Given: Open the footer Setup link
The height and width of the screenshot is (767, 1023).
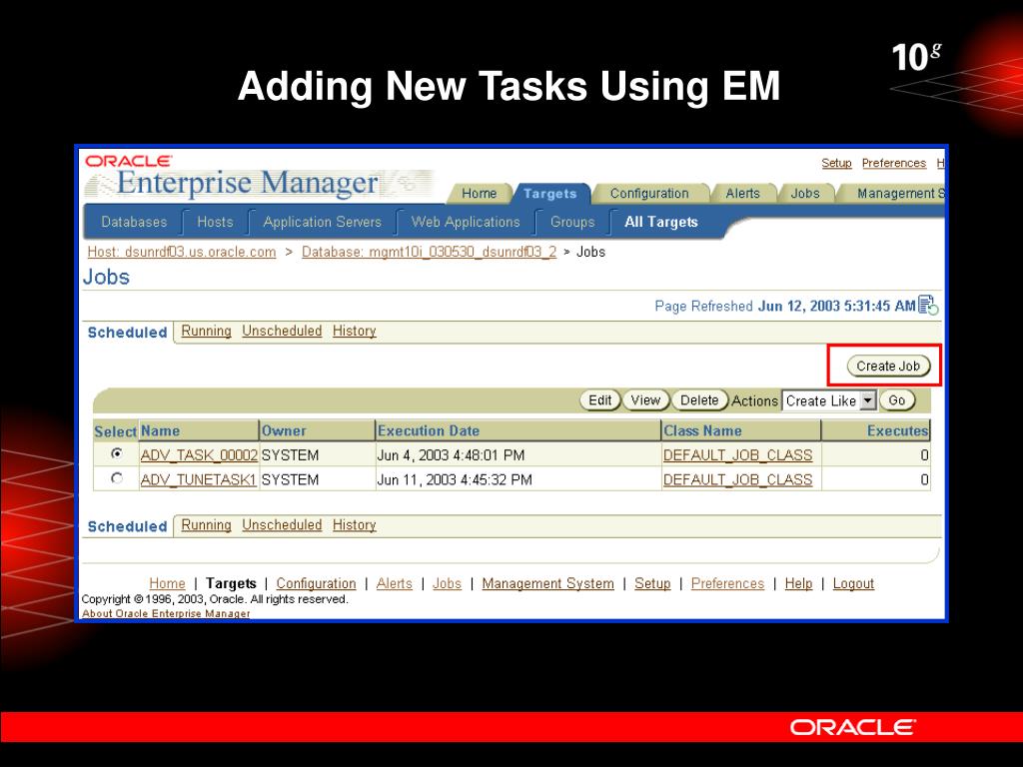Looking at the screenshot, I should (652, 583).
